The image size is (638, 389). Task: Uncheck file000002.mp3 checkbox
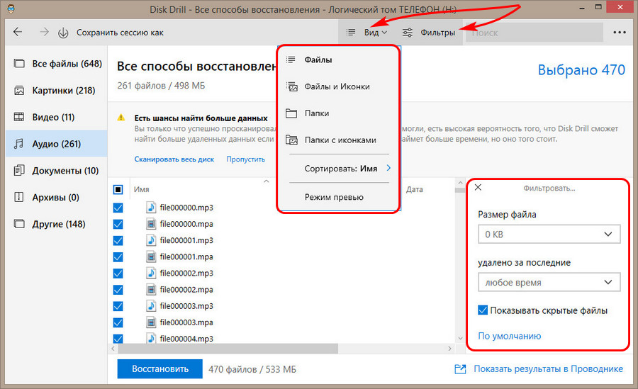click(x=118, y=274)
